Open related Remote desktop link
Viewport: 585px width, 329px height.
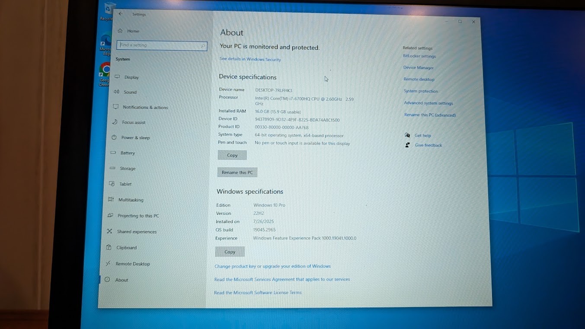(x=419, y=80)
